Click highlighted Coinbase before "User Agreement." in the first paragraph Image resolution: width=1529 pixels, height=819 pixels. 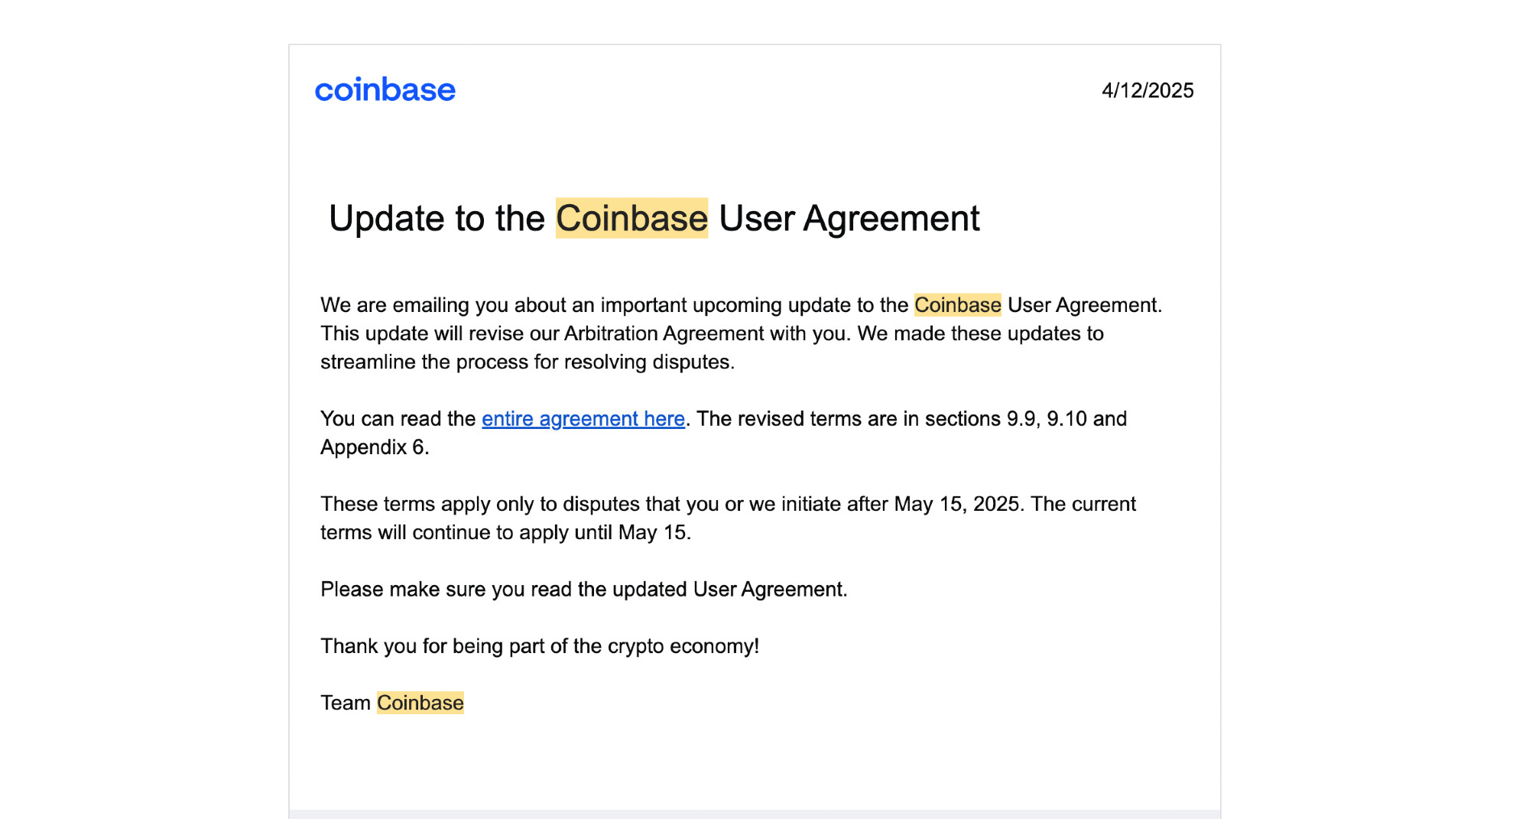[x=957, y=305]
